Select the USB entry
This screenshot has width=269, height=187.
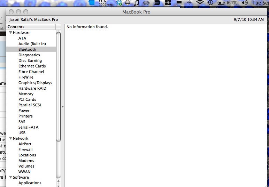pos(22,133)
